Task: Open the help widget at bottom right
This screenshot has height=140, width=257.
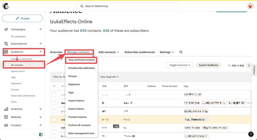Action: click(x=251, y=134)
